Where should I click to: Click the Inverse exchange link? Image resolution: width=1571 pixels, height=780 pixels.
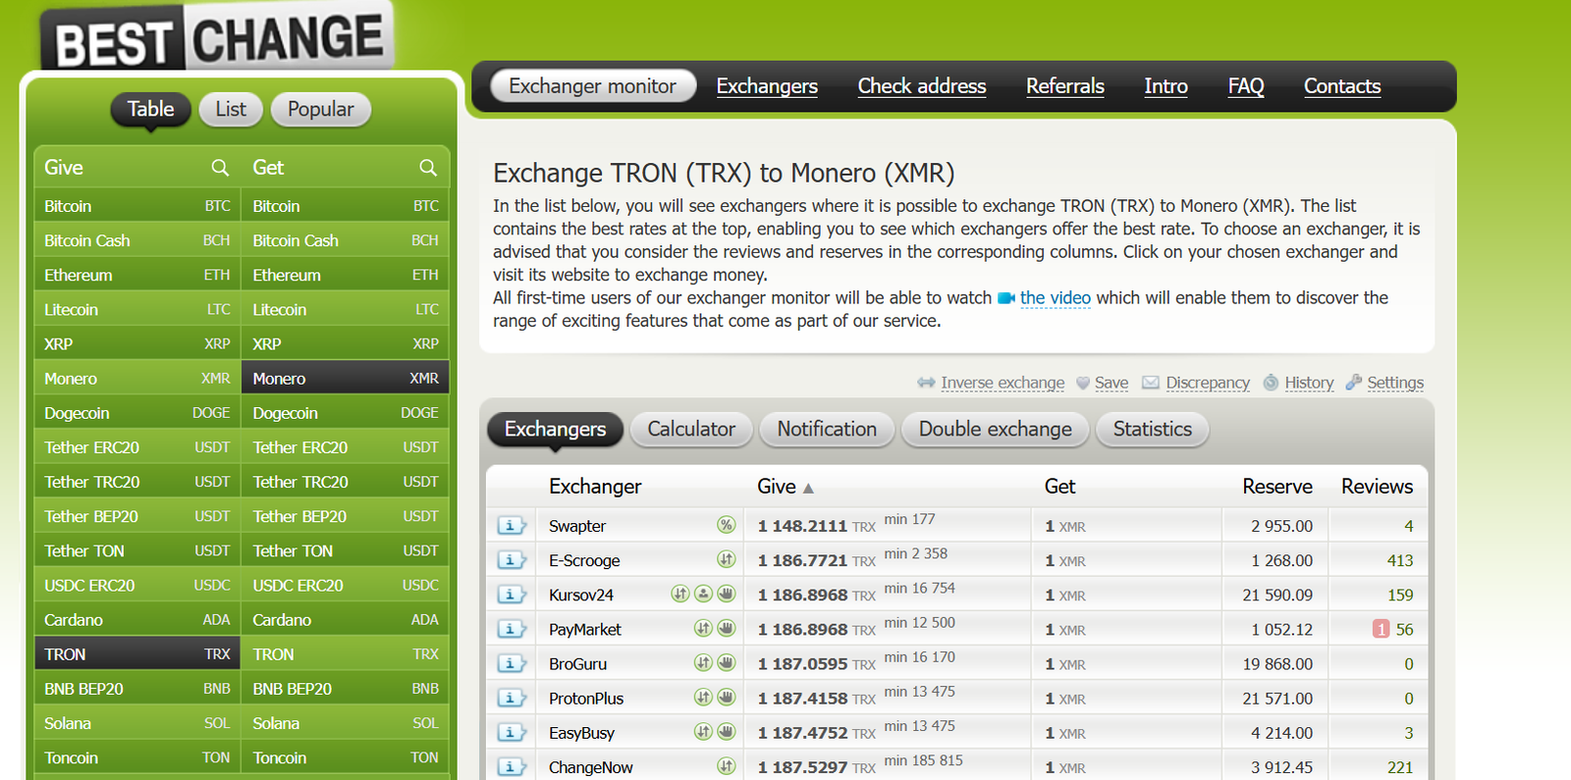[x=1002, y=383]
